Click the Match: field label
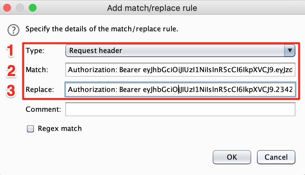The width and height of the screenshot is (305, 175). pyautogui.click(x=37, y=70)
